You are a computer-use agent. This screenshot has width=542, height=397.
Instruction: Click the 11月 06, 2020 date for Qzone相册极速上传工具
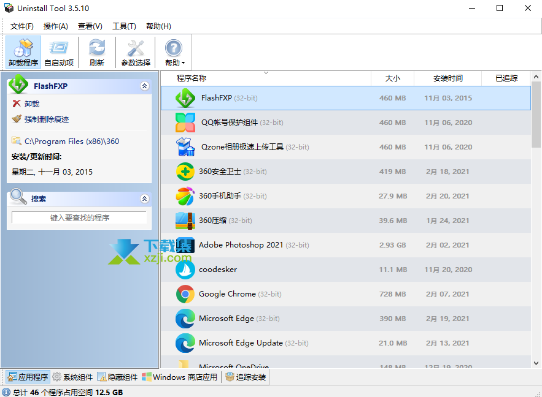tap(448, 147)
